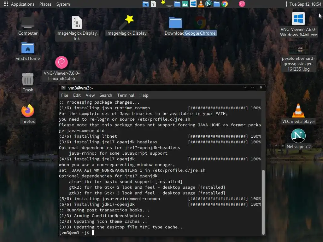
Task: Select VNC-Viewer-7.6.0-Linux-x64.deb package icon
Action: pyautogui.click(x=62, y=68)
